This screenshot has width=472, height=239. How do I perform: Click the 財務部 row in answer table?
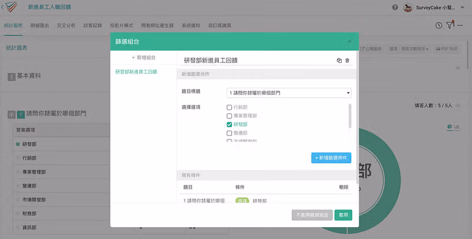(x=62, y=214)
